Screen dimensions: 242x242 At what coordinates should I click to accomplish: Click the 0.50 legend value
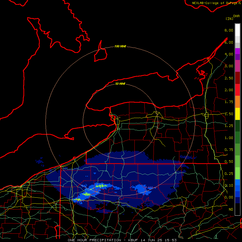click(229, 162)
